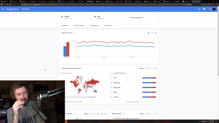The width and height of the screenshot is (219, 123).
Task: Share the bottom-left region card
Action: (x=105, y=114)
